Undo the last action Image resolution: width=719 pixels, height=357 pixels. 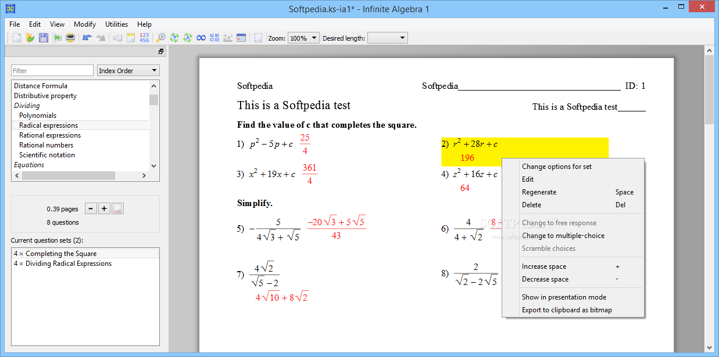coord(87,38)
